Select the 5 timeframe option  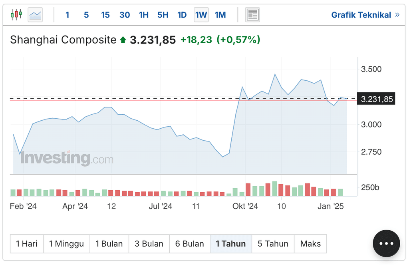[x=86, y=15]
